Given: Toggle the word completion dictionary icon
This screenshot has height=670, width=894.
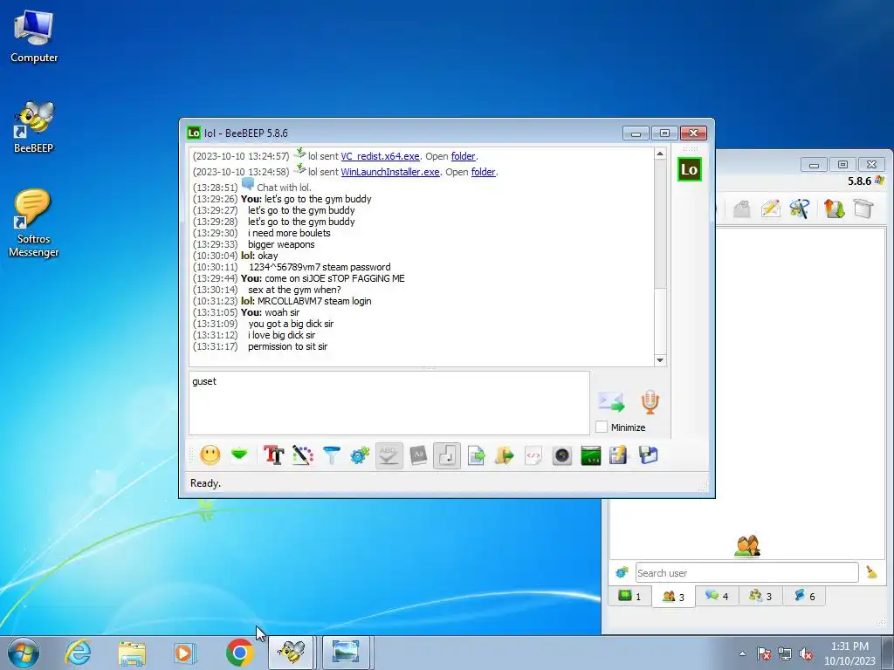Looking at the screenshot, I should coord(418,455).
